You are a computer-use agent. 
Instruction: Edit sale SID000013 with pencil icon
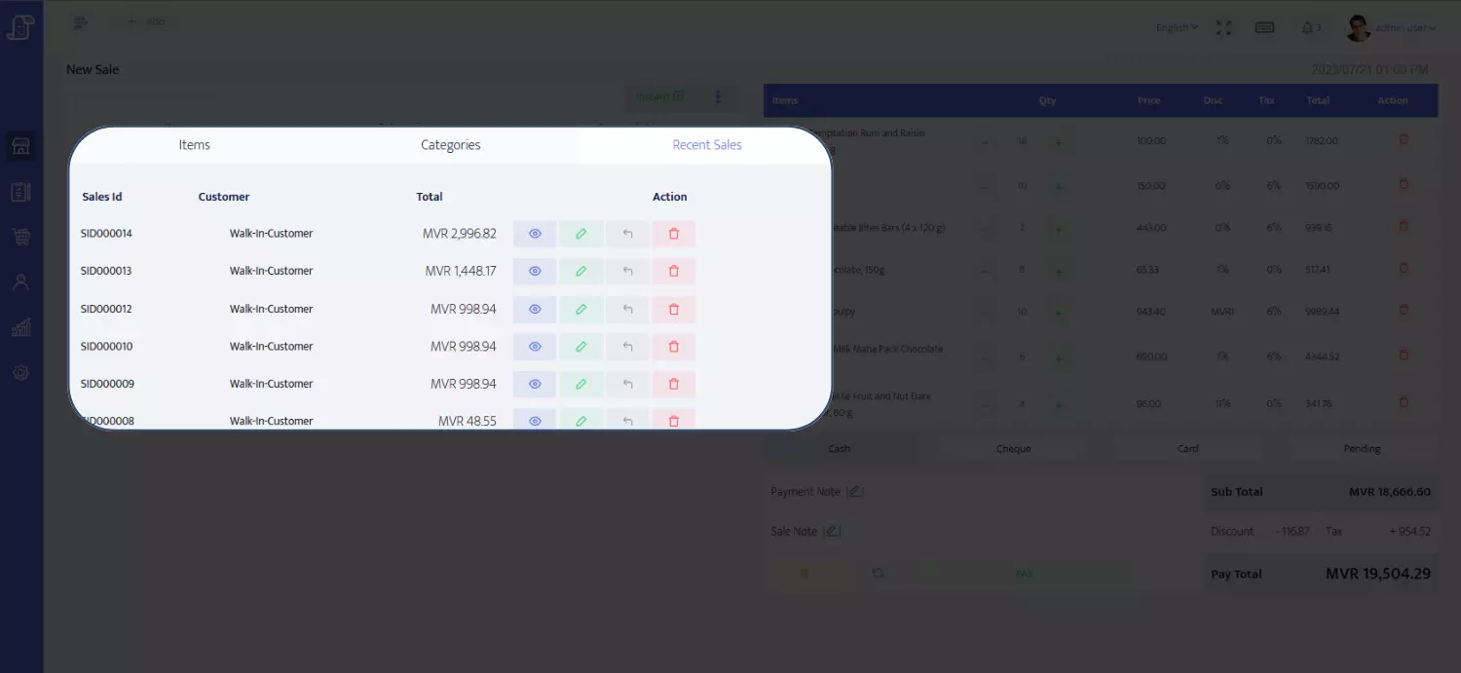pyautogui.click(x=581, y=272)
